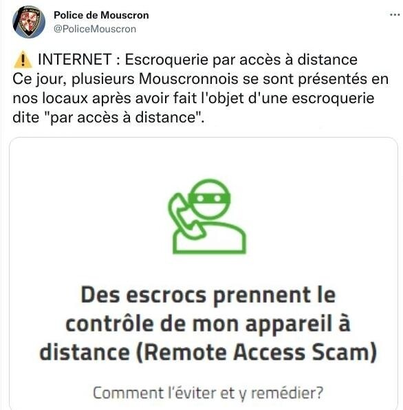The height and width of the screenshot is (410, 403).
Task: Click the 'contrôle de mon appareil à' heading line
Action: pos(208,324)
